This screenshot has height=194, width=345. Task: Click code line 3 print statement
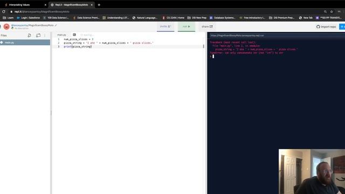click(78, 47)
